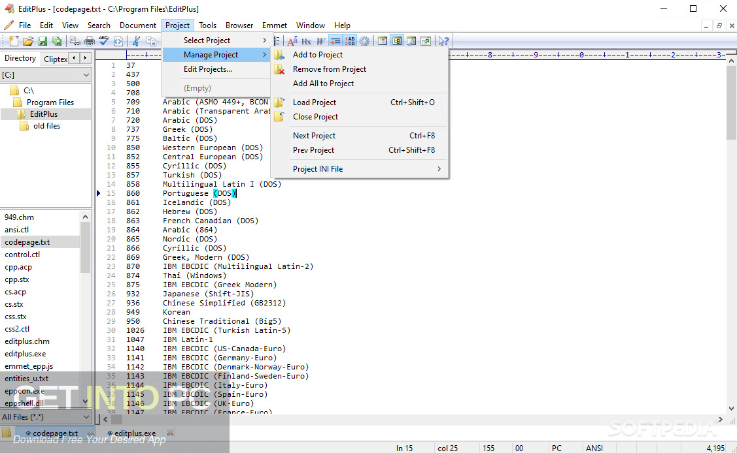Viewport: 737px width, 453px height.
Task: Select the C:\ root folder
Action: click(29, 91)
